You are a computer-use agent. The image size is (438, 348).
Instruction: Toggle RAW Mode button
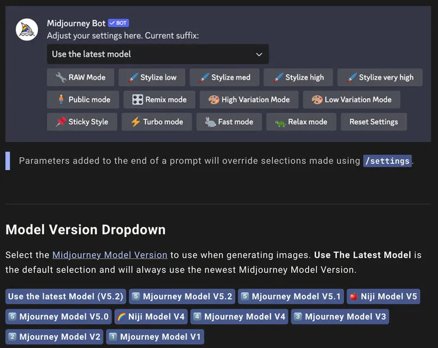click(80, 78)
